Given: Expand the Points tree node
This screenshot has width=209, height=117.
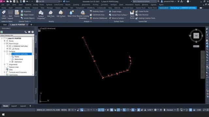Looking at the screenshot, I should 5,41.
